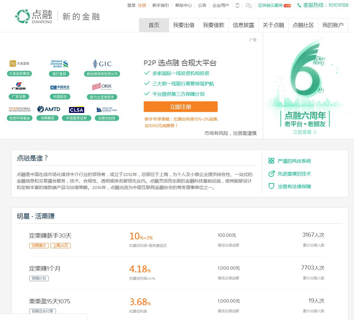Open 企业用户 link
The height and width of the screenshot is (320, 354).
pos(221,5)
